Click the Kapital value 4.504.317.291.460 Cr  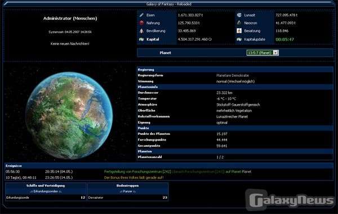195,40
